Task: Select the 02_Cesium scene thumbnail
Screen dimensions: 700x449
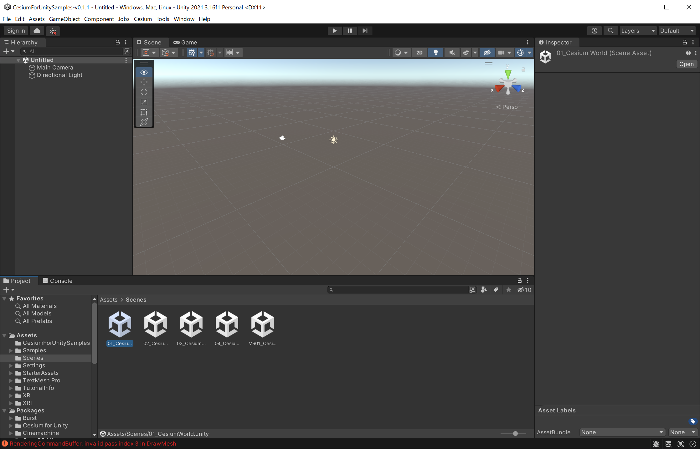Action: coord(156,325)
